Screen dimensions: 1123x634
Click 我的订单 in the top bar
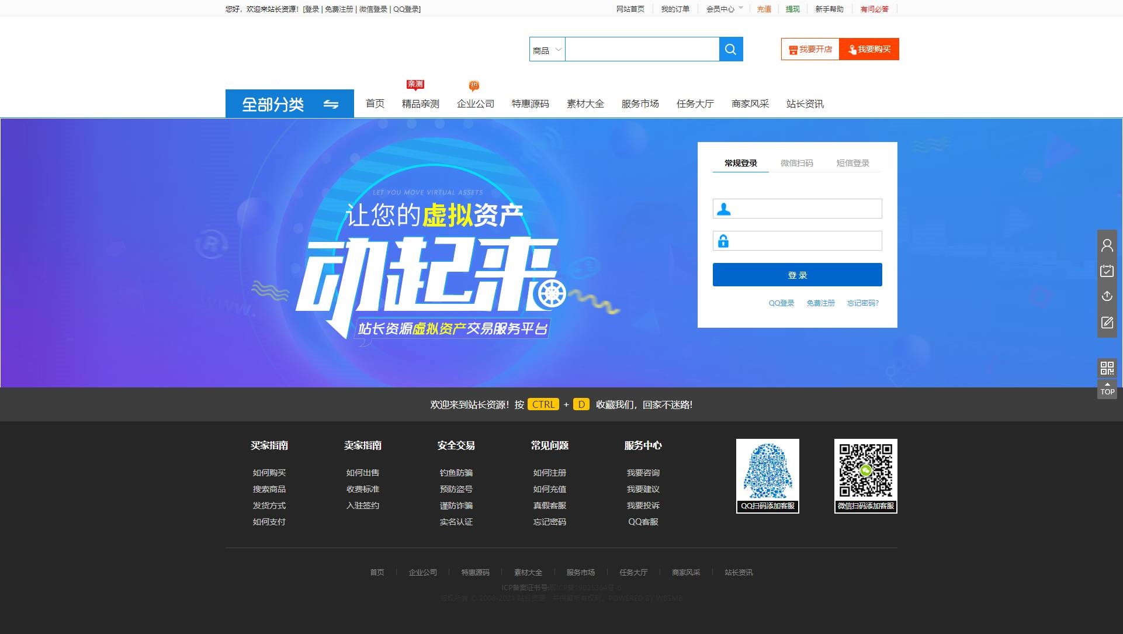click(675, 9)
